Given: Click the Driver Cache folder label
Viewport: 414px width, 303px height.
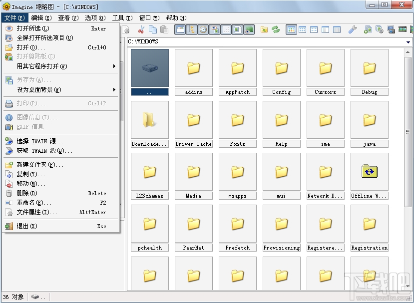Looking at the screenshot, I should [x=194, y=144].
